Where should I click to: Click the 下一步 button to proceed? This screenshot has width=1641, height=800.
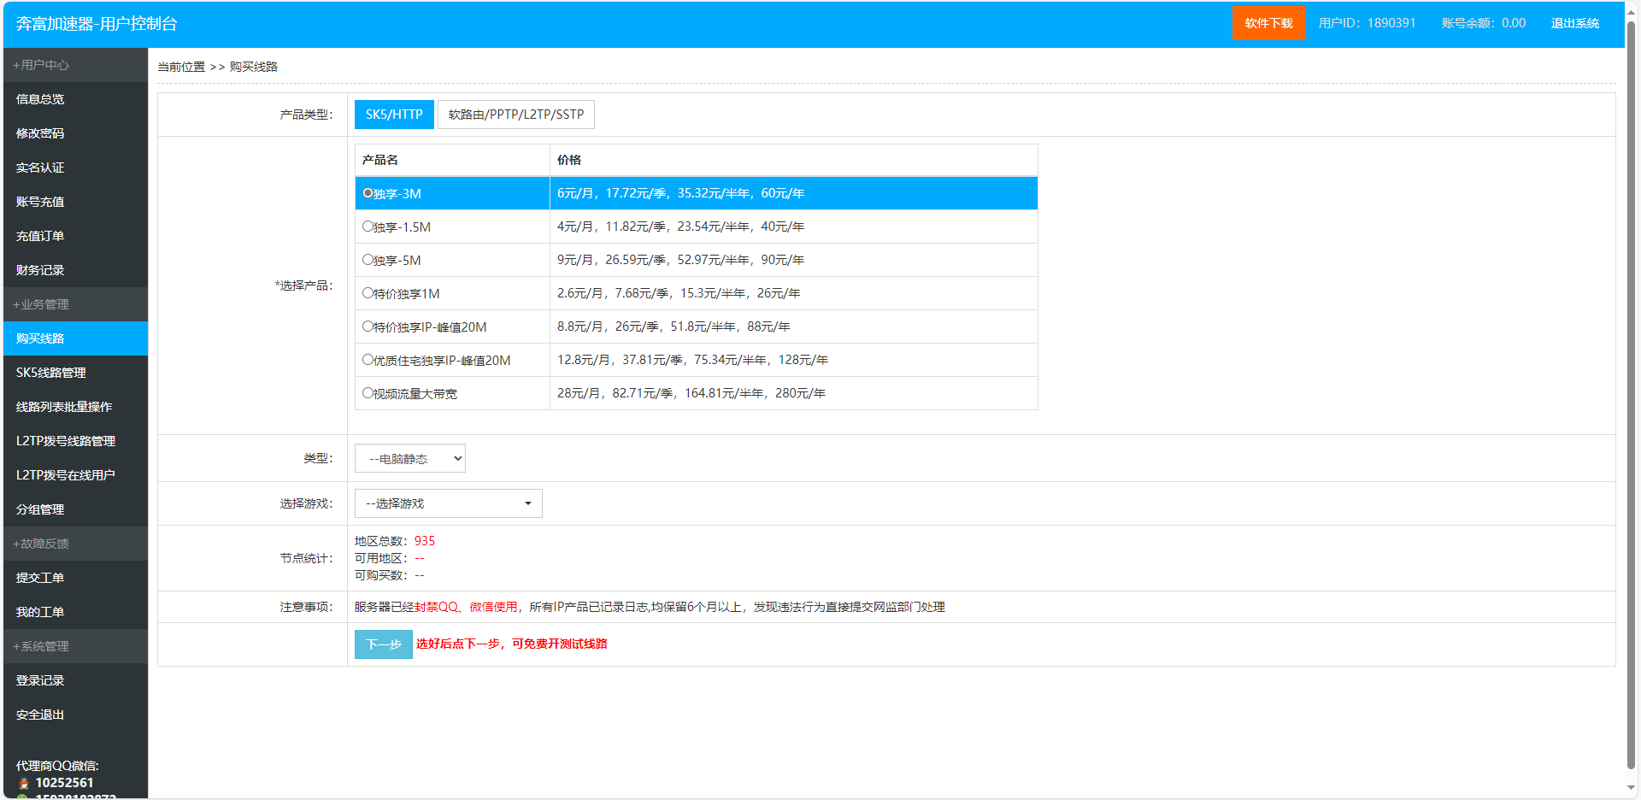pyautogui.click(x=382, y=644)
